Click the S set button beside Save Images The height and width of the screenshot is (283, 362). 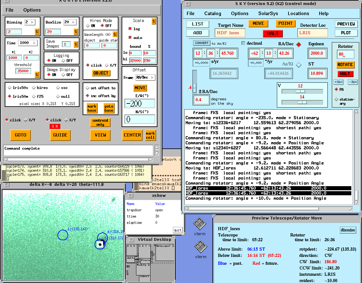click(76, 44)
